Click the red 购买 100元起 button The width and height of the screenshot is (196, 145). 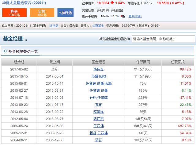point(14,13)
